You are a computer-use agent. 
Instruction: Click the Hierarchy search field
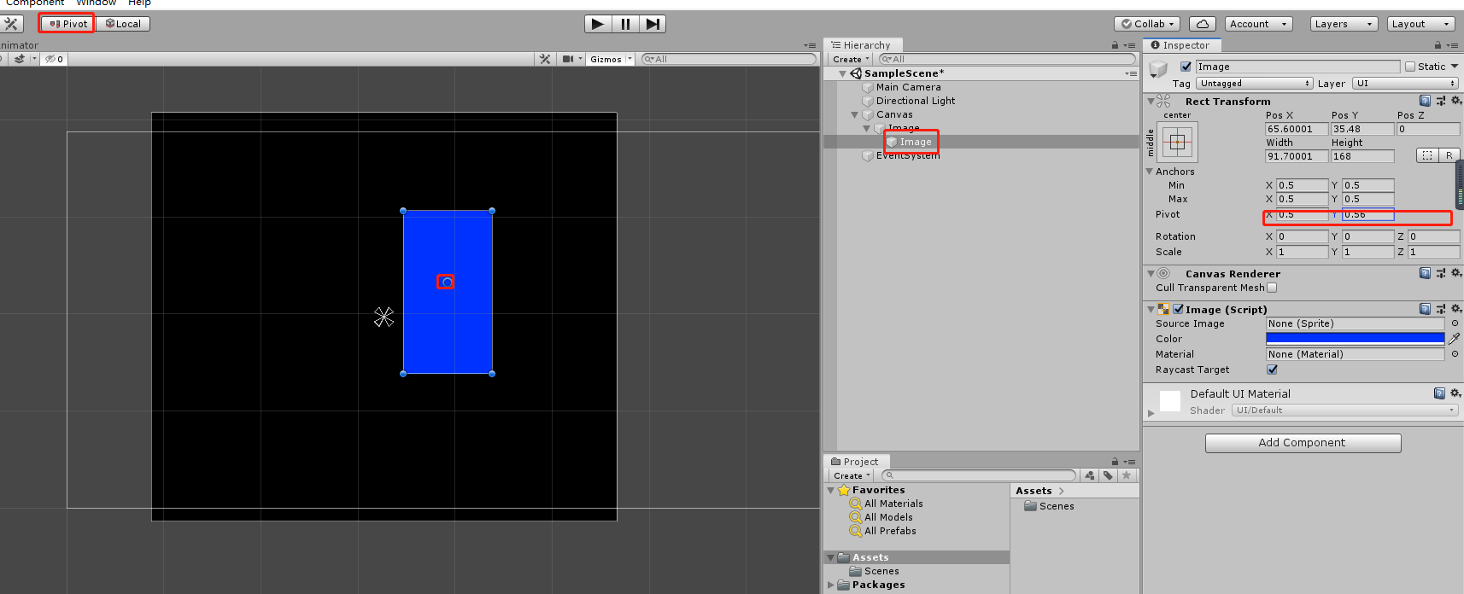click(1007, 59)
